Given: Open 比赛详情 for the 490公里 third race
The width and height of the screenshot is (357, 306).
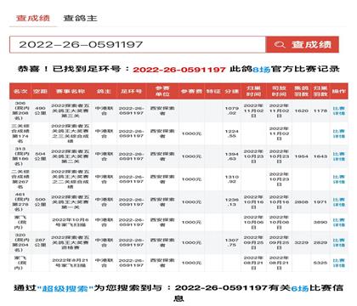Looking at the screenshot, I should (x=339, y=110).
